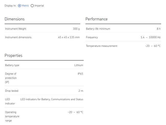Click the 45 x 45 x 135 mm value
The width and height of the screenshot is (166, 125).
[69, 37]
